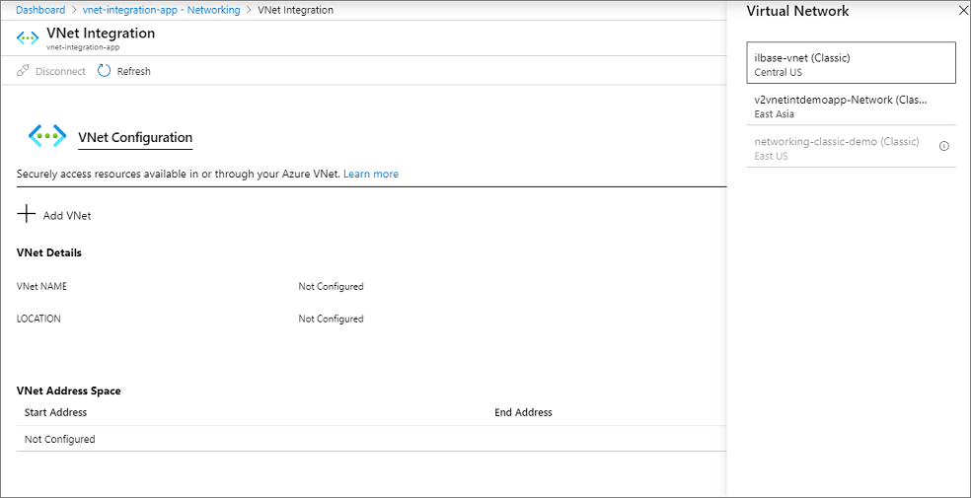This screenshot has width=971, height=498.
Task: Click the VNet NAME label
Action: pyautogui.click(x=41, y=286)
